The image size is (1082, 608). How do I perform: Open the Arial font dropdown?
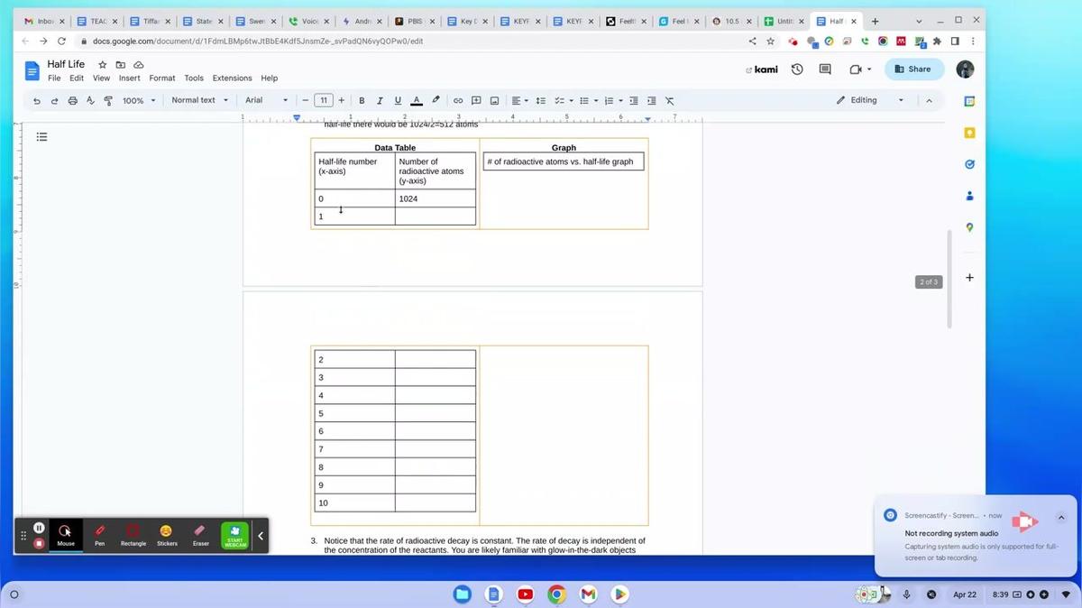point(266,101)
